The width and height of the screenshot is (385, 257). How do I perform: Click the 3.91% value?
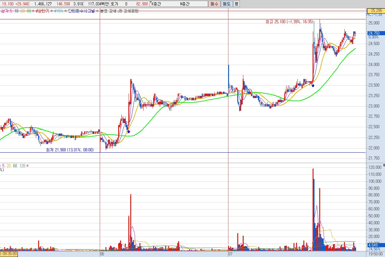click(78, 4)
